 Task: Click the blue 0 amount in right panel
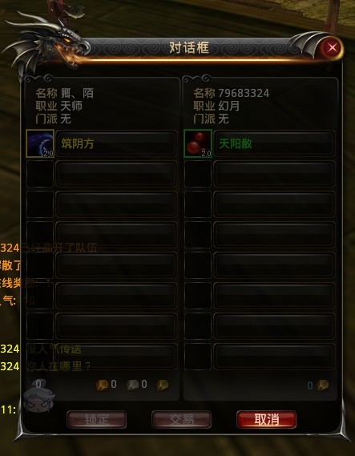[x=310, y=385]
